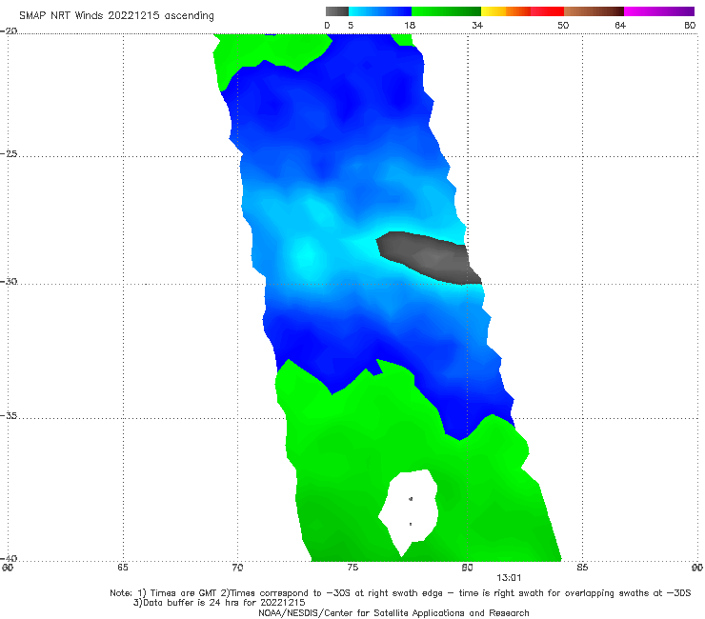Screen dimensions: 705x619
Task: Click the gray 0–5 segment of color bar
Action: pos(336,11)
